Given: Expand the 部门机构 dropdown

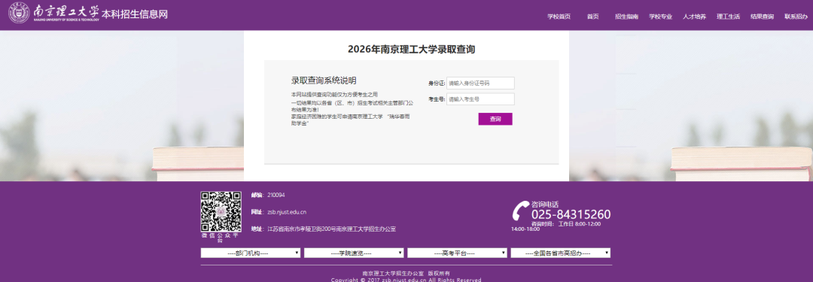Looking at the screenshot, I should (251, 253).
